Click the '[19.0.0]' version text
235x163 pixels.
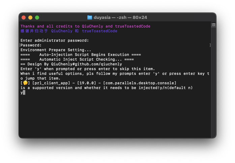click(x=86, y=83)
